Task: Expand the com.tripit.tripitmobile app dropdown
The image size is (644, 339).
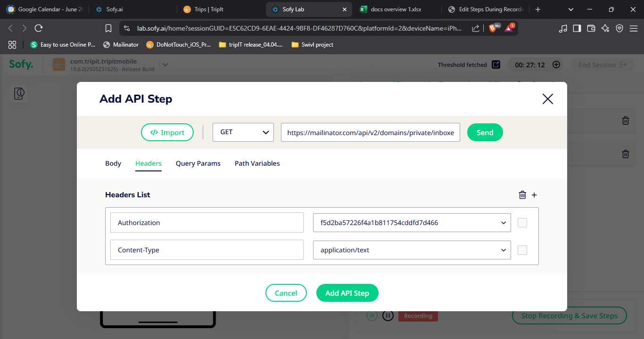Action: coord(165,65)
